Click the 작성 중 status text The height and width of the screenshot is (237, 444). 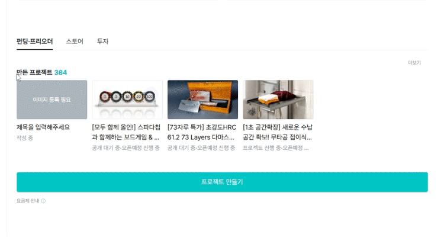pos(25,138)
